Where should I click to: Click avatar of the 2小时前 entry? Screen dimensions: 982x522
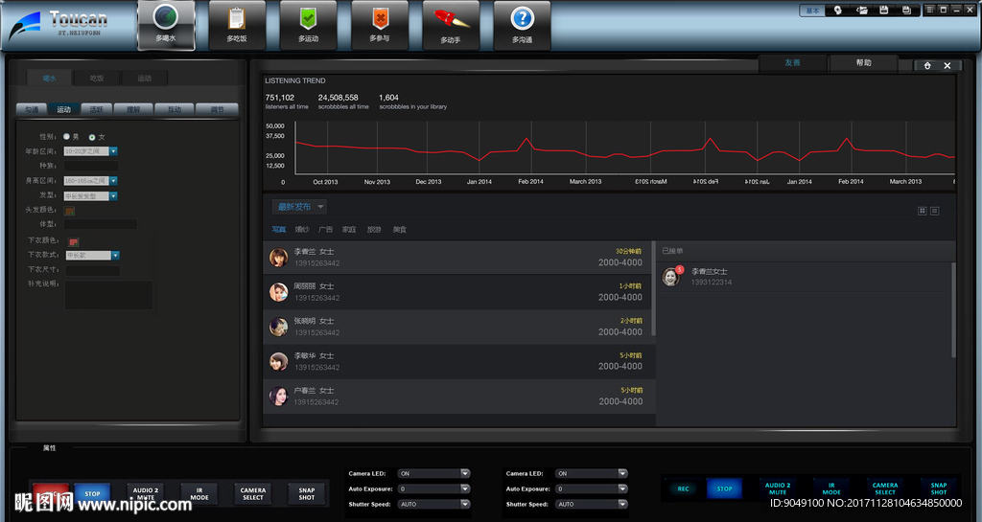pos(279,327)
